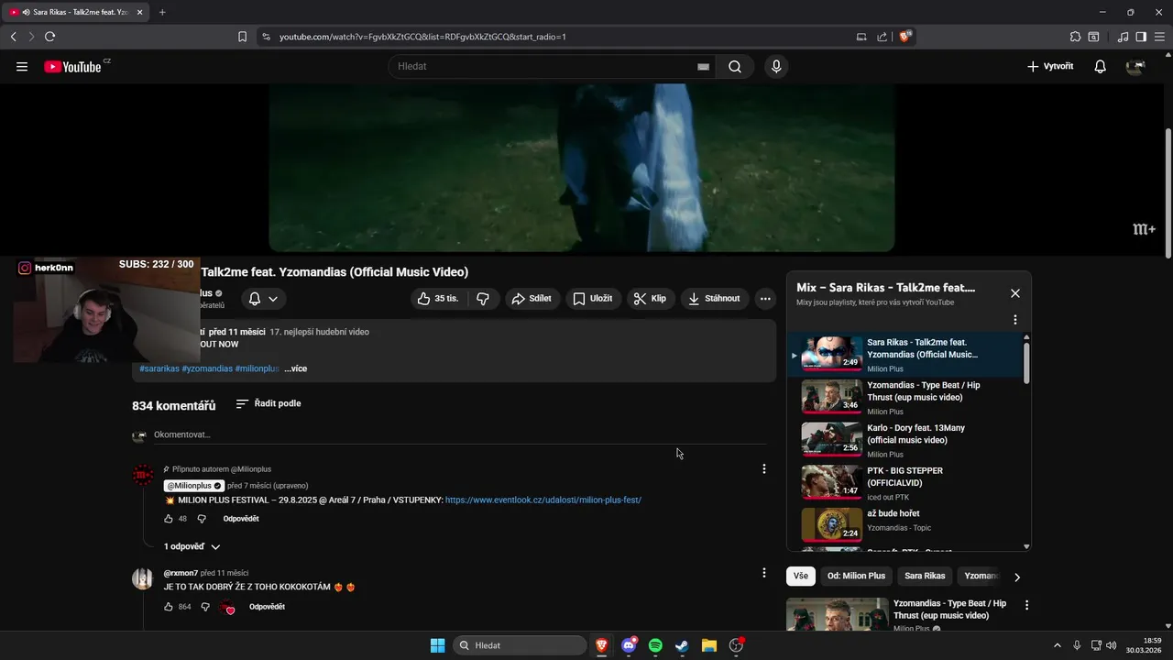Open File Explorer from taskbar
This screenshot has height=660, width=1173.
(x=708, y=645)
